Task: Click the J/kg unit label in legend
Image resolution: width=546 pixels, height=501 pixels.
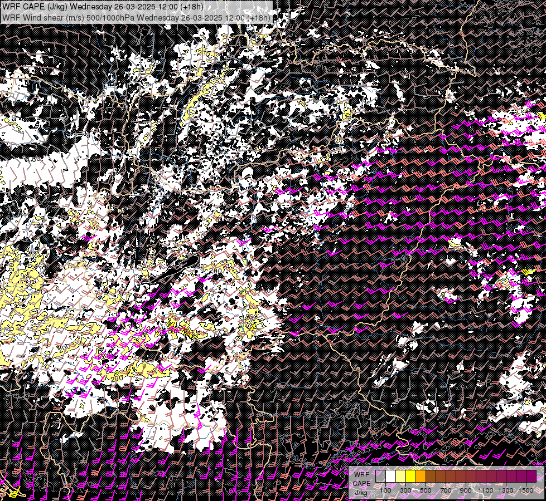Action: (361, 493)
